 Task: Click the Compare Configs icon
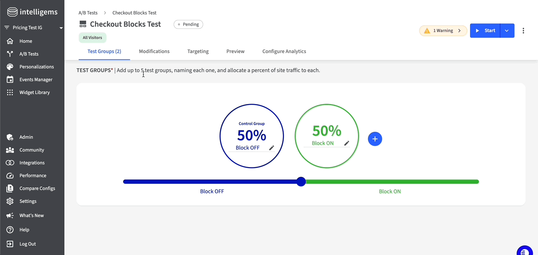10,188
